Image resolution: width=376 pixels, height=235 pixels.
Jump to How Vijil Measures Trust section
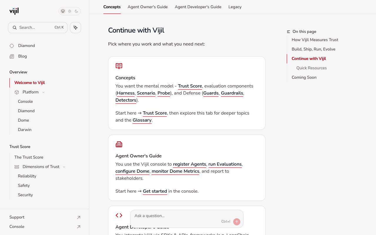point(315,40)
